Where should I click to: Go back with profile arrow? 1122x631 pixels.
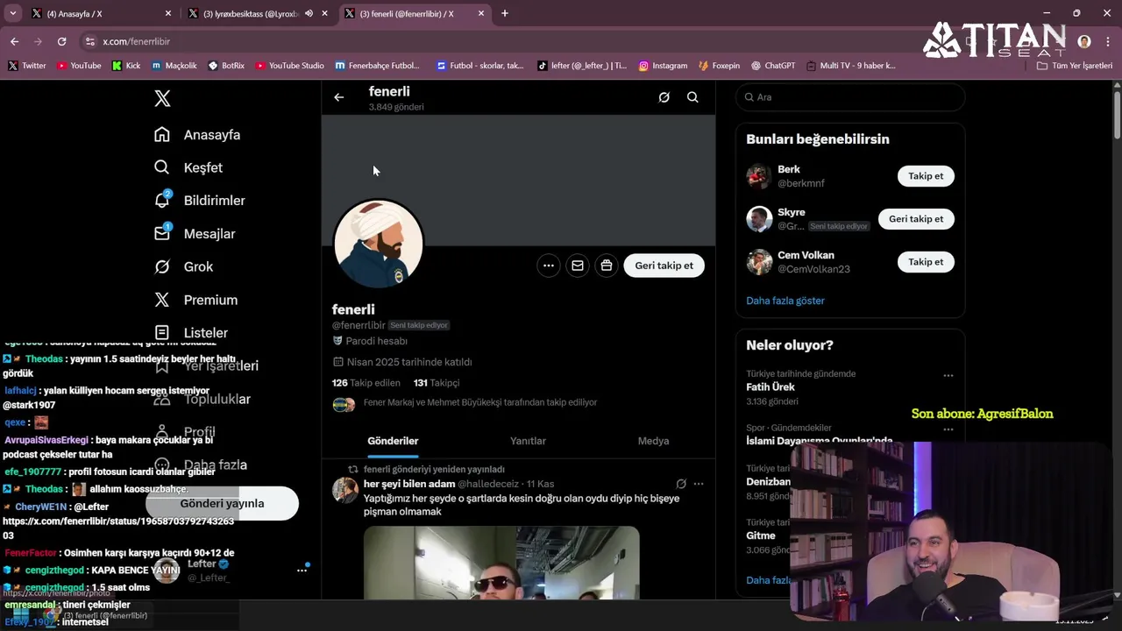click(x=339, y=97)
